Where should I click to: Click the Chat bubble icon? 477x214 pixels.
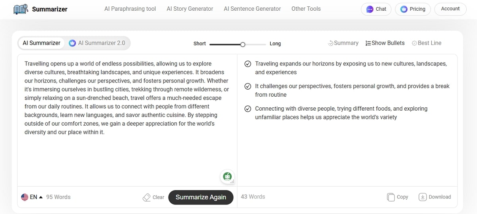pos(370,9)
